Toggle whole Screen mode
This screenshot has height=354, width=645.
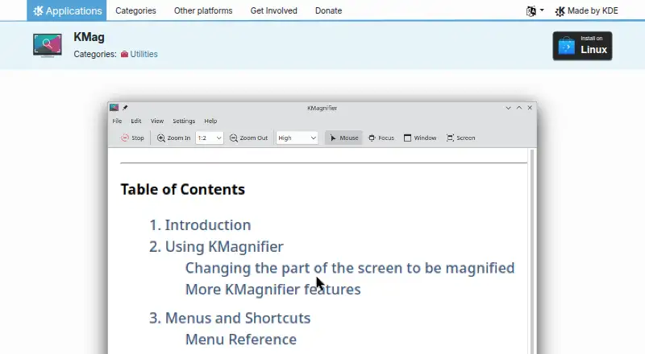[460, 138]
